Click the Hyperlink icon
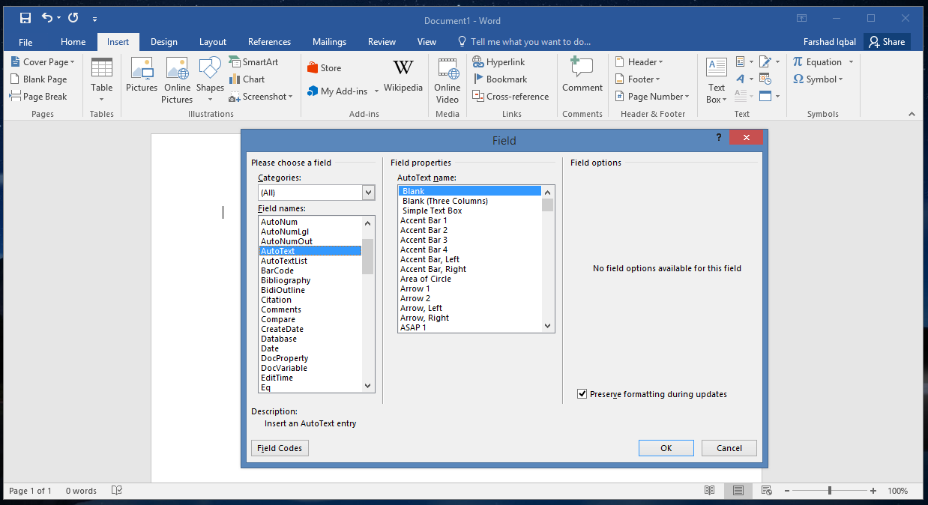The width and height of the screenshot is (928, 505). tap(498, 62)
